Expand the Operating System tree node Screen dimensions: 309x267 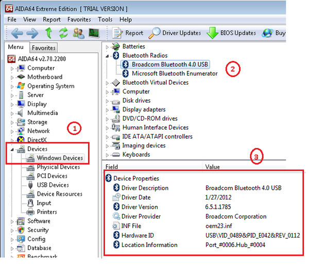(x=12, y=87)
